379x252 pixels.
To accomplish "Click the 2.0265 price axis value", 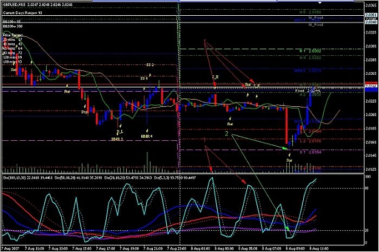I will click(371, 73).
